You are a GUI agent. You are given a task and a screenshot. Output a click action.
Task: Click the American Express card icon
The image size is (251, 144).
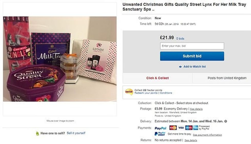(x=196, y=128)
